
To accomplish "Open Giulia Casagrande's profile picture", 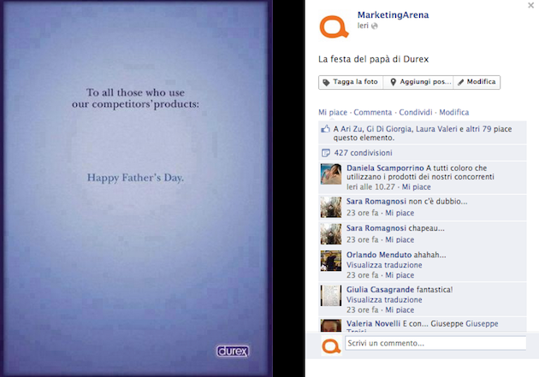I will [331, 295].
